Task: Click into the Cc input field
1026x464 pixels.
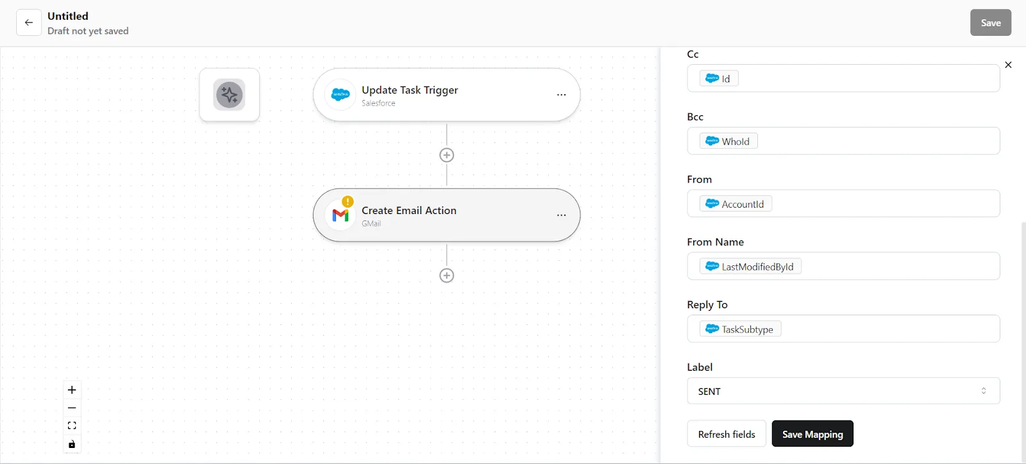Action: point(843,78)
